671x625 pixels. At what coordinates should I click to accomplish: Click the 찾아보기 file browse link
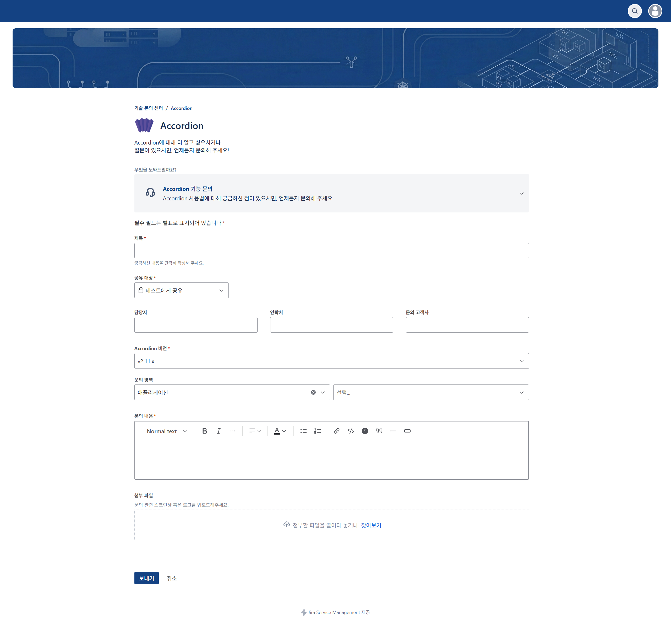pyautogui.click(x=371, y=525)
